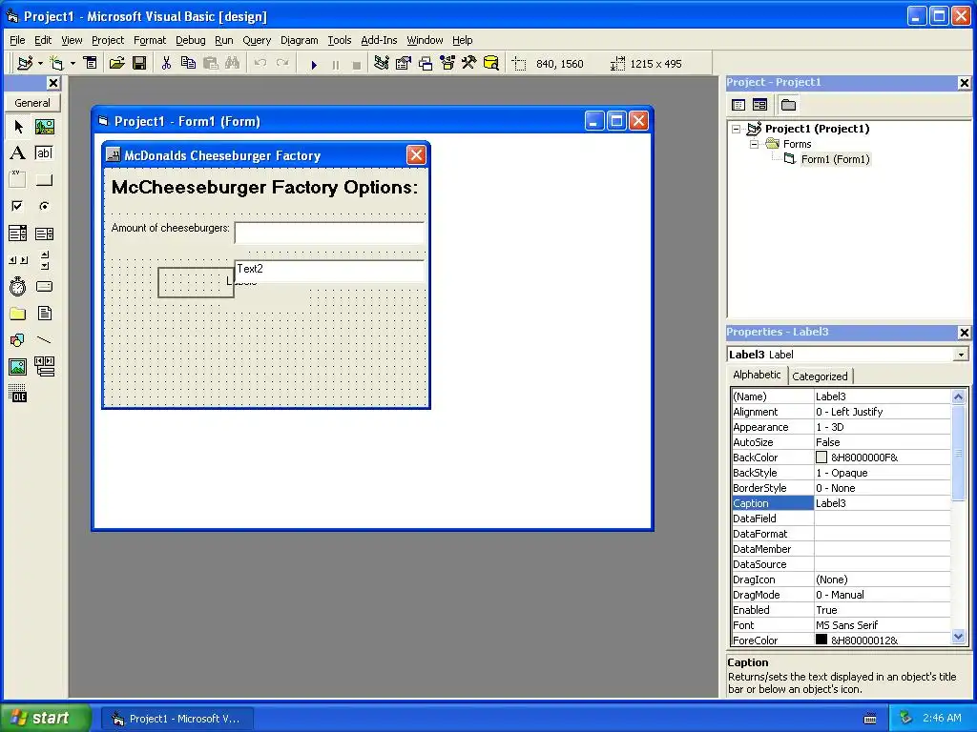Image resolution: width=977 pixels, height=732 pixels.
Task: Open the Project Explorer toolbar icon
Action: click(x=382, y=63)
